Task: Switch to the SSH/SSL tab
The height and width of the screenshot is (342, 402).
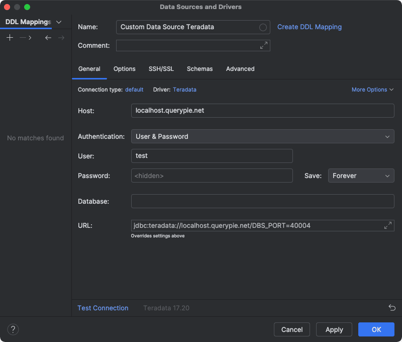Action: pyautogui.click(x=161, y=69)
